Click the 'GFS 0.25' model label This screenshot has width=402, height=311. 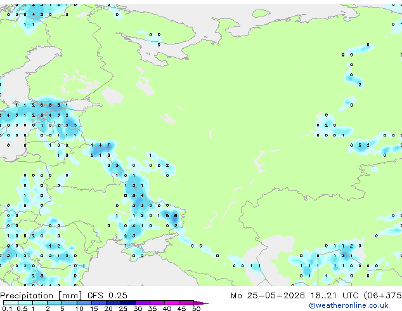pos(107,295)
